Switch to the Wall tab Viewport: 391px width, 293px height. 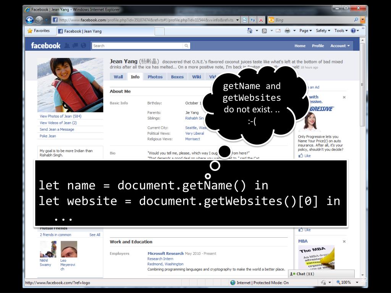tap(118, 77)
